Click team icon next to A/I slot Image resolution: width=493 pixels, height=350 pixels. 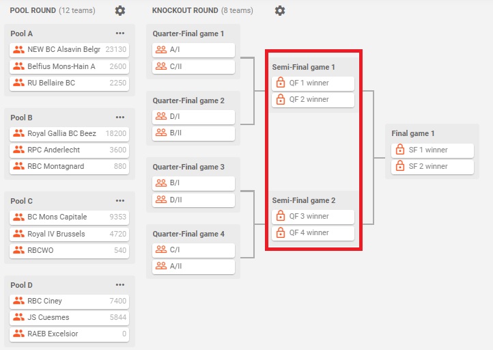coord(161,49)
